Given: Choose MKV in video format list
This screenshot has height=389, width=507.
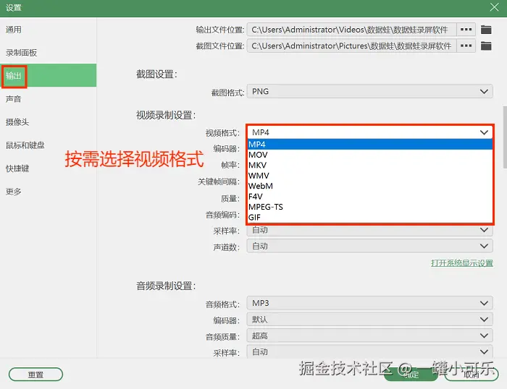Looking at the screenshot, I should point(369,165).
